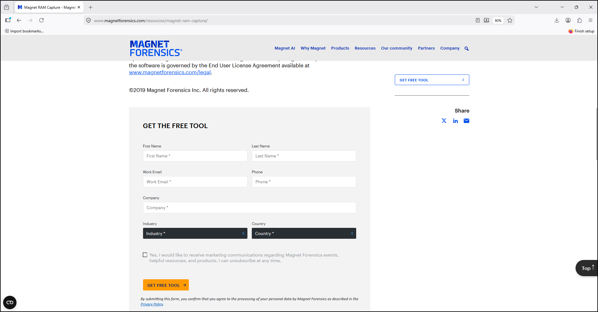Click the sidebar GET FREE TOOL anchor button
The width and height of the screenshot is (598, 312).
[x=432, y=80]
